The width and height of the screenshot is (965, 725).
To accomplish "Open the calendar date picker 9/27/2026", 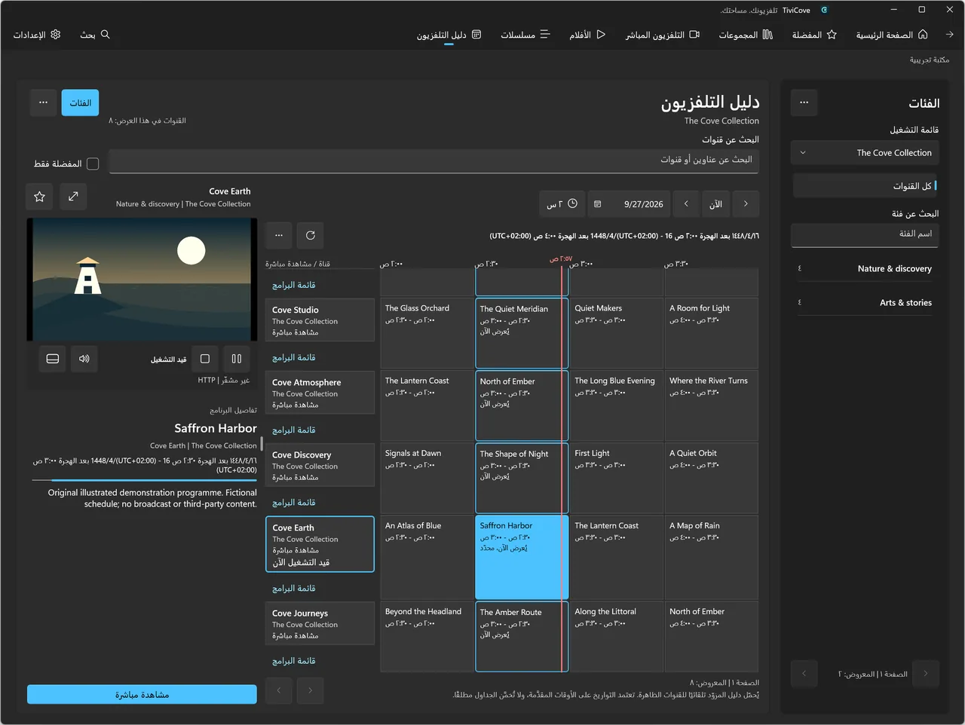I will (630, 204).
